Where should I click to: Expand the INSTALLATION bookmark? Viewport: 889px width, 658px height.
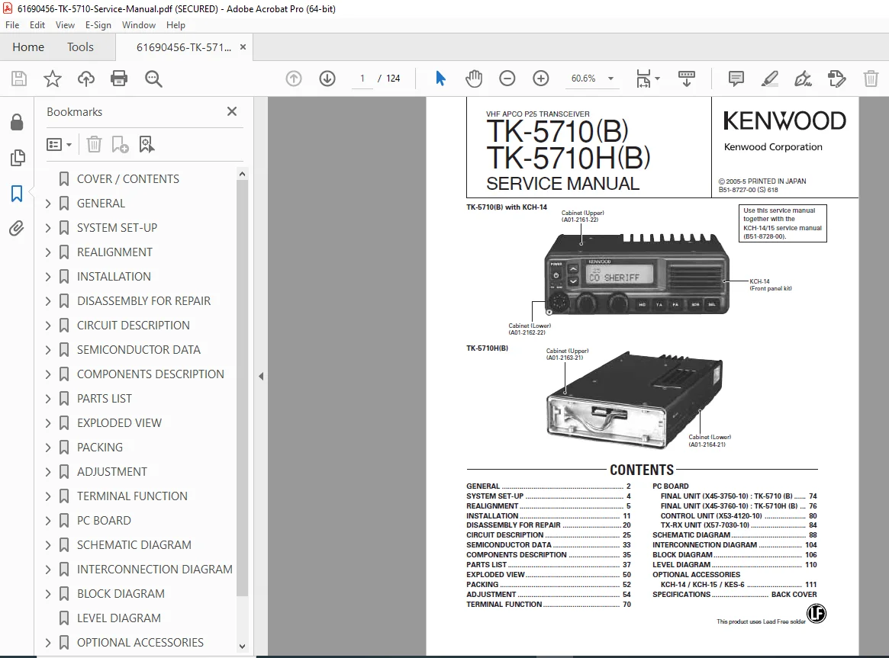point(48,276)
